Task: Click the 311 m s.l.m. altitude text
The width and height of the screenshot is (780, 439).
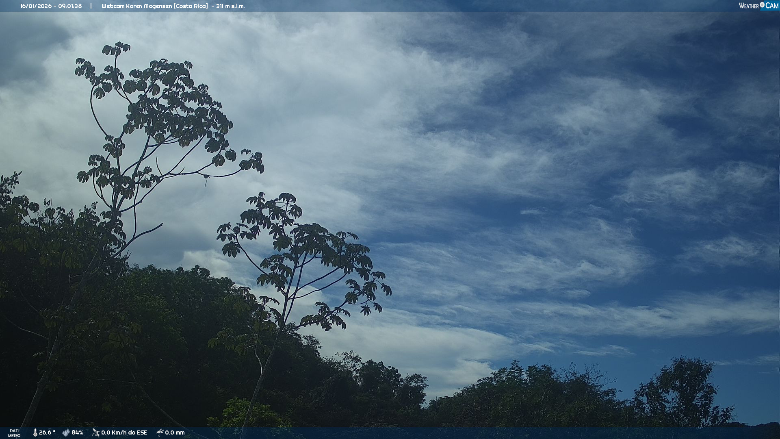Action: click(x=230, y=6)
